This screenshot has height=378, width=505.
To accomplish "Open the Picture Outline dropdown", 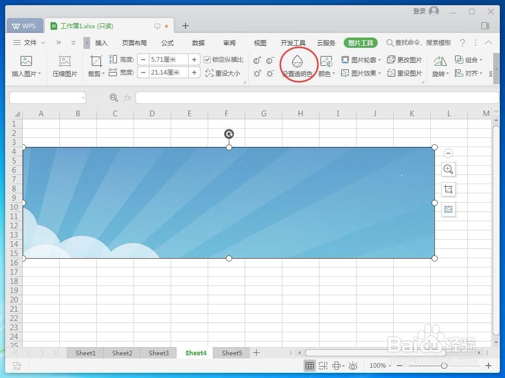I will click(x=361, y=59).
